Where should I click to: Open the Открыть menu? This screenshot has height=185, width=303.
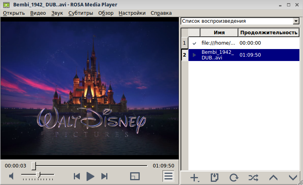(x=14, y=13)
